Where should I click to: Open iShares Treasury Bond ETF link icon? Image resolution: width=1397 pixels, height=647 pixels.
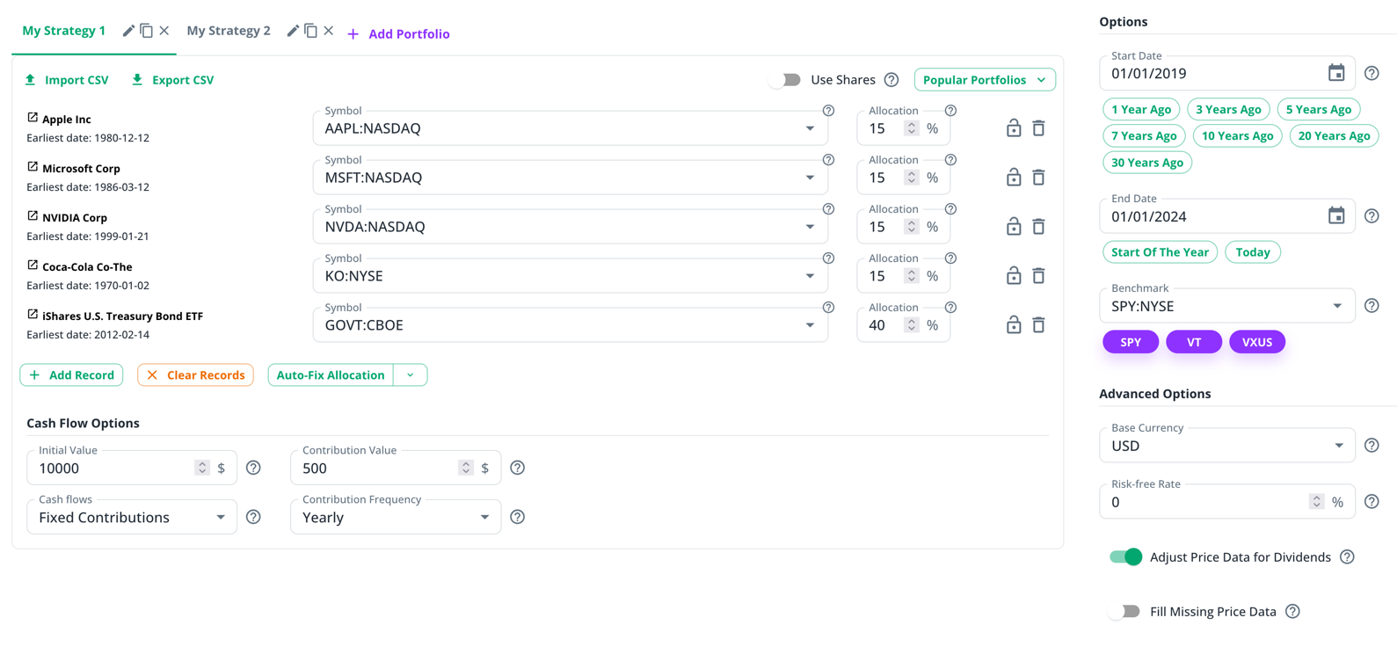click(33, 315)
